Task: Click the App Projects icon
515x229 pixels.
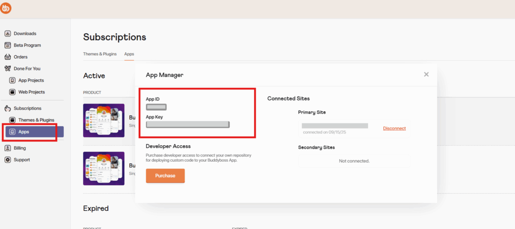Action: pyautogui.click(x=13, y=80)
